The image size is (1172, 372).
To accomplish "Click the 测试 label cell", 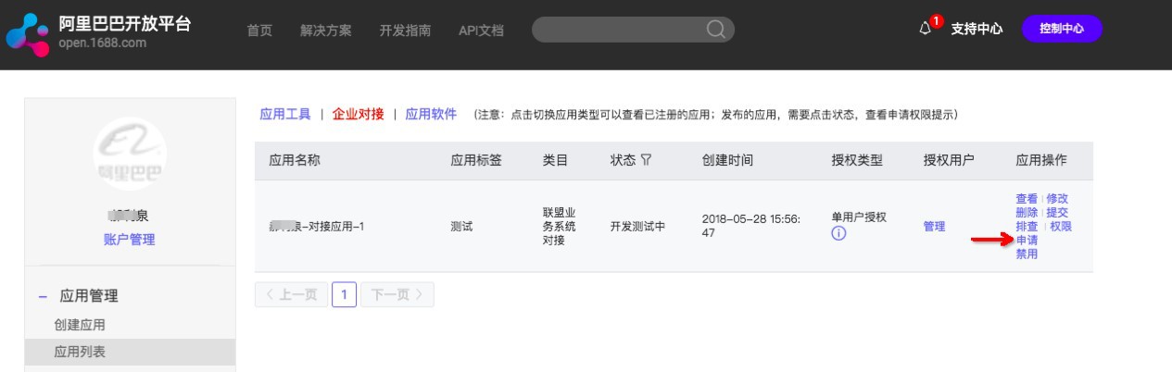I will click(461, 226).
